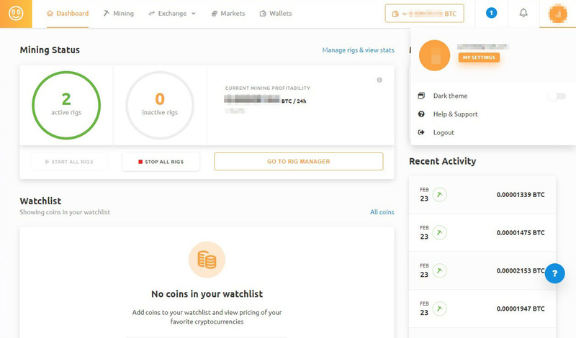The image size is (576, 338).
Task: Open My Settings
Action: click(x=479, y=58)
